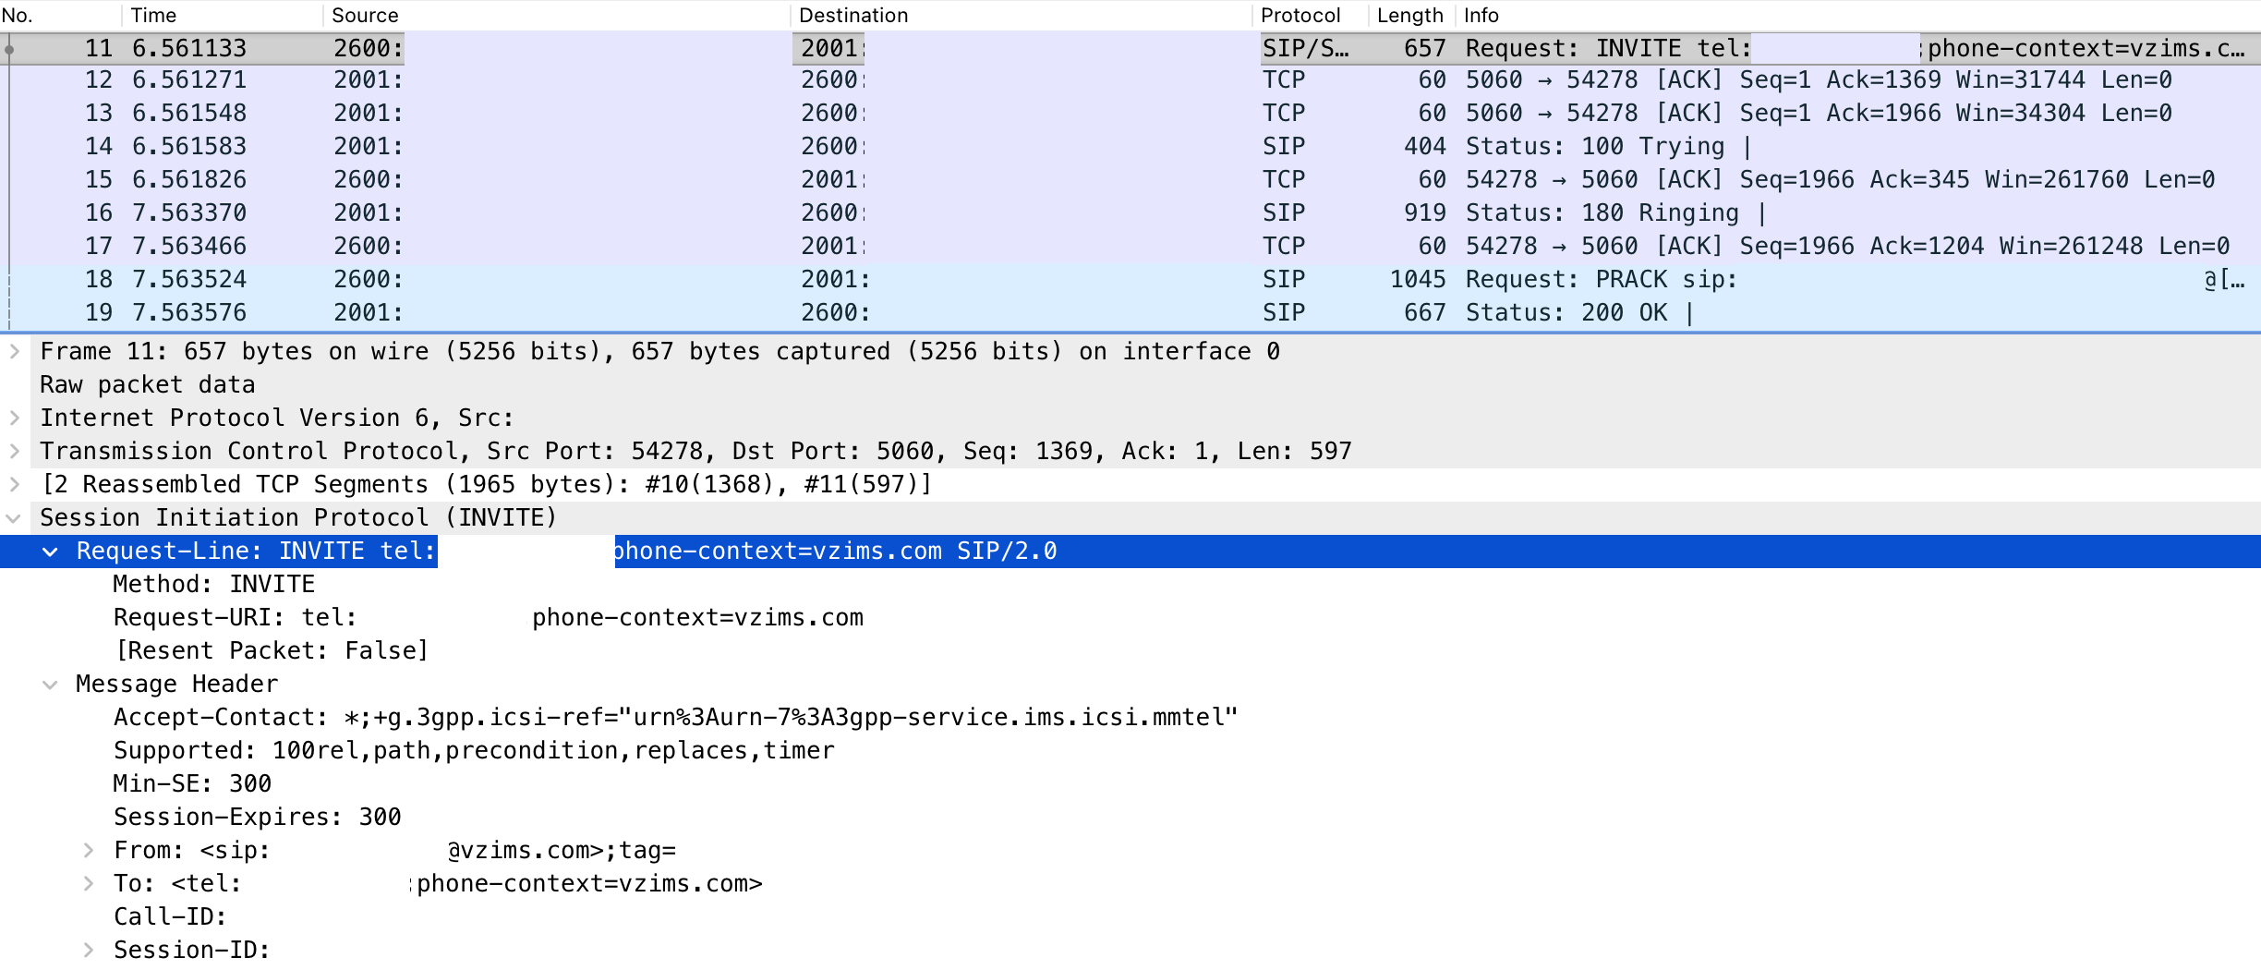
Task: Click the SIP/S... protocol cell
Action: tap(1305, 49)
